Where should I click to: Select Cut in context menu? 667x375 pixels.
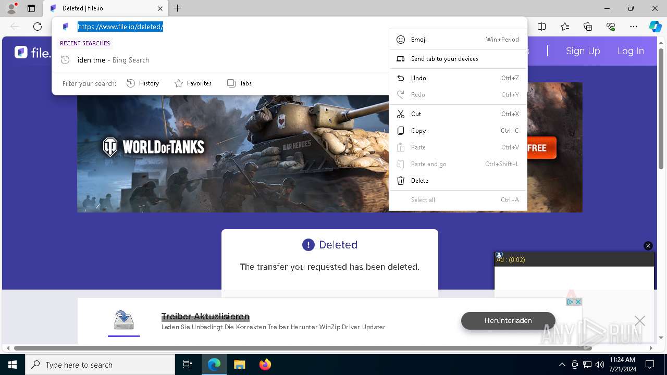pos(458,114)
